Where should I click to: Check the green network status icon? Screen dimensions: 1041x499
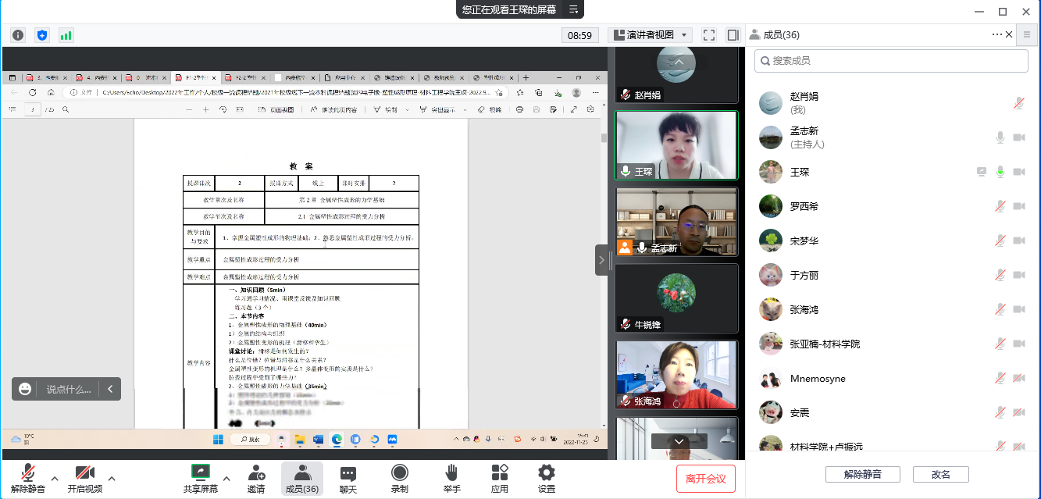[x=66, y=35]
